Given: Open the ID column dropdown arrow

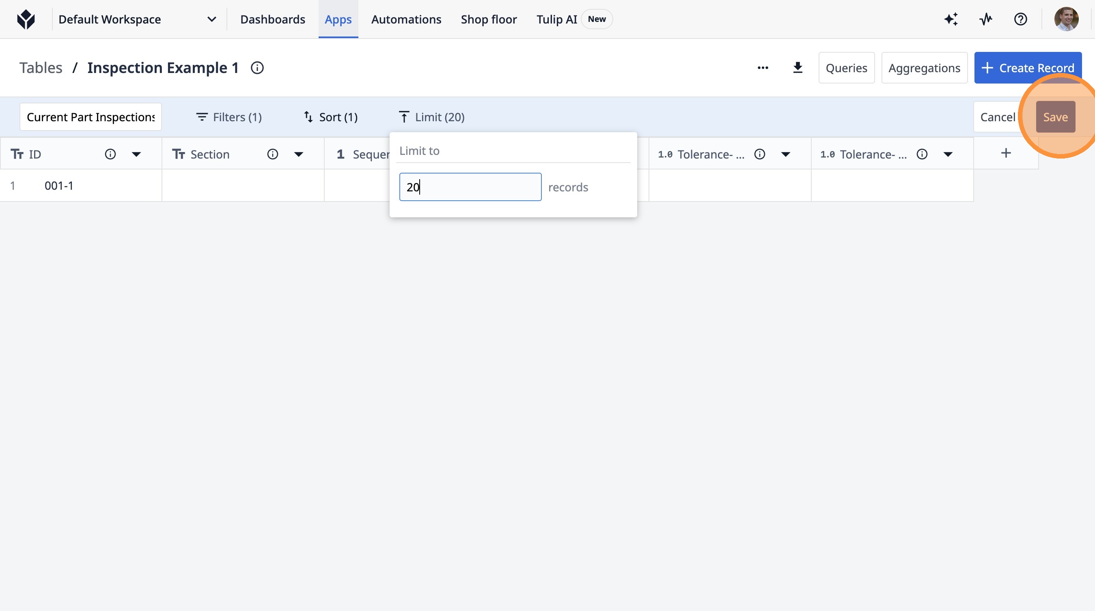Looking at the screenshot, I should [136, 154].
